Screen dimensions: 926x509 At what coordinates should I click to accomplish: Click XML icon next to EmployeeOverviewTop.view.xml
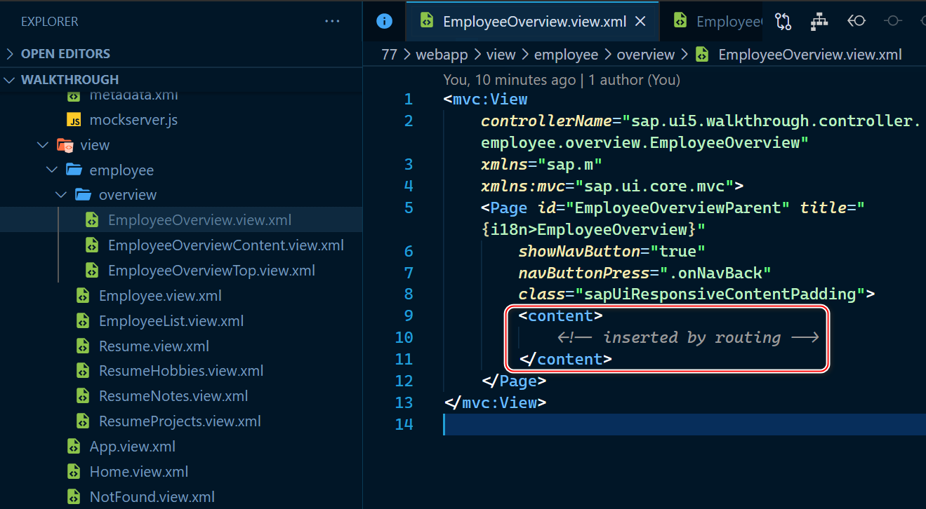[92, 271]
